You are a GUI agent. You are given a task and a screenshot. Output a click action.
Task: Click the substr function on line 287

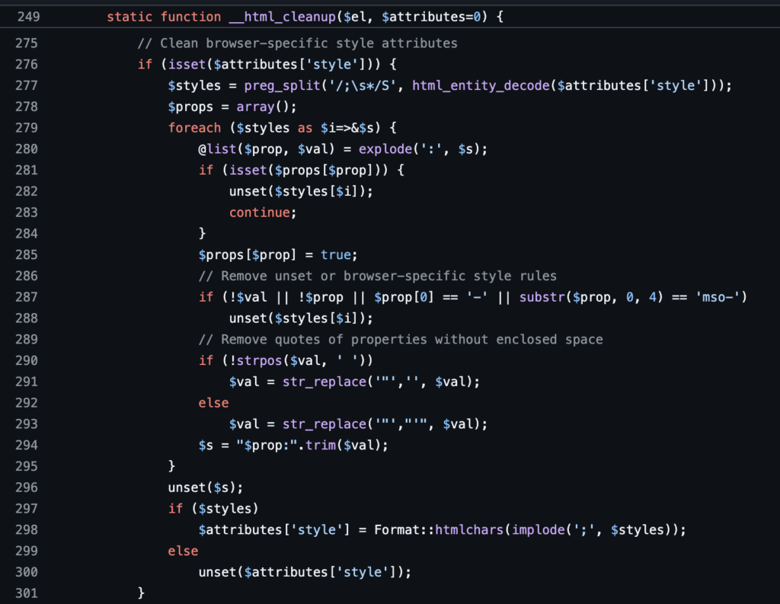coord(538,297)
